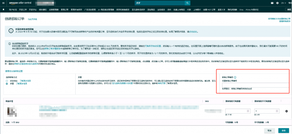Click stepper arrows on sellable quantity field
This screenshot has width=292, height=134.
click(248, 111)
